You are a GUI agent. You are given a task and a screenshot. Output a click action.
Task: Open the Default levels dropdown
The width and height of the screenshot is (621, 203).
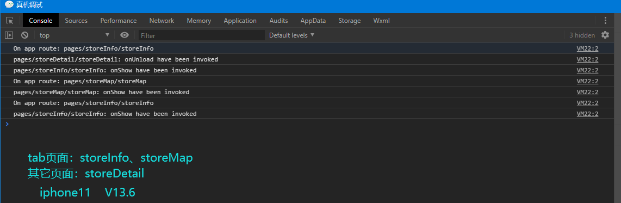coord(292,35)
